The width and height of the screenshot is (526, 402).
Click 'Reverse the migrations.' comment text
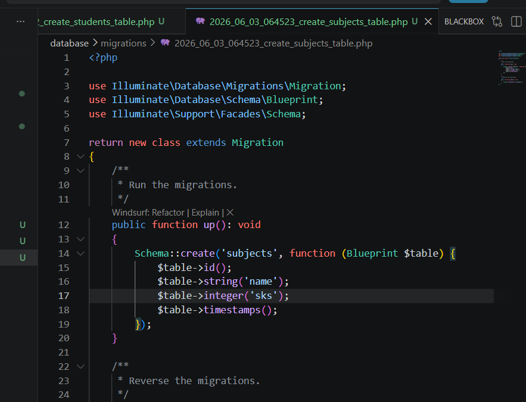(195, 381)
